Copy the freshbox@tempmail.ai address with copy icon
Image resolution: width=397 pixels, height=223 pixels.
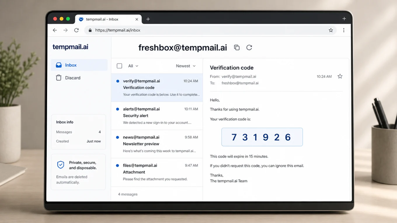pyautogui.click(x=237, y=48)
